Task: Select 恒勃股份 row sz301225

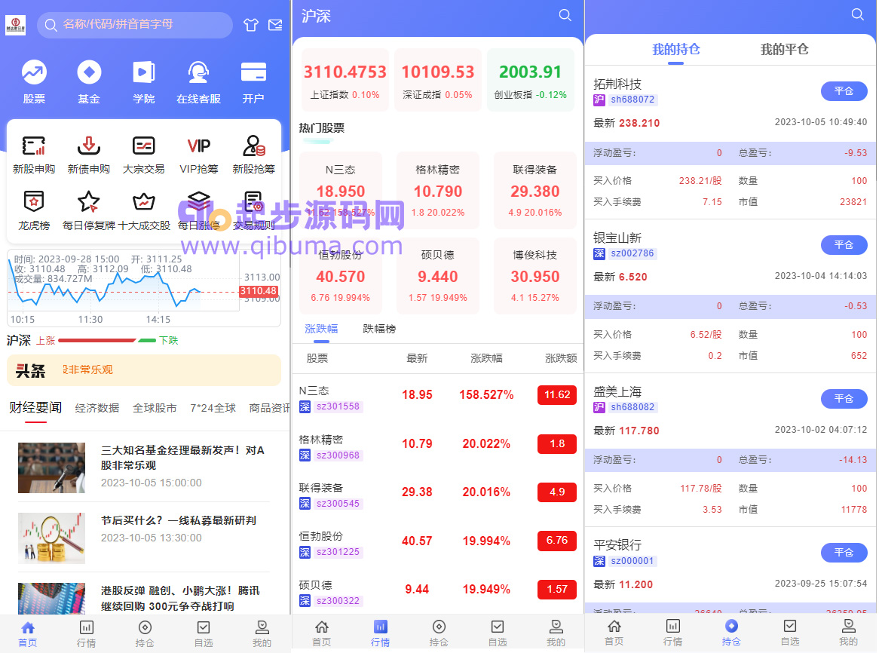Action: pyautogui.click(x=438, y=543)
